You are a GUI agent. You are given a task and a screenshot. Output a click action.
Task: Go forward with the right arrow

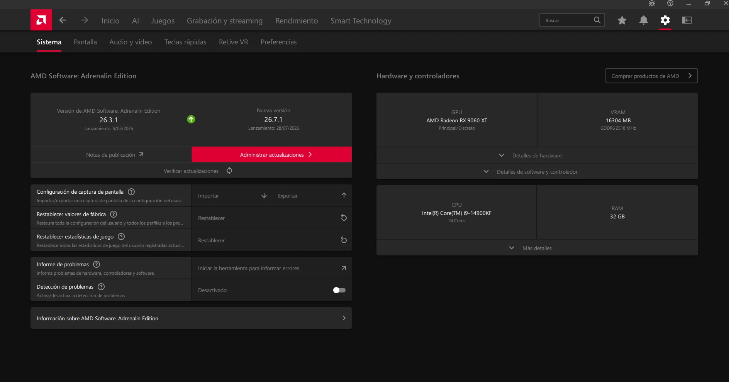85,20
